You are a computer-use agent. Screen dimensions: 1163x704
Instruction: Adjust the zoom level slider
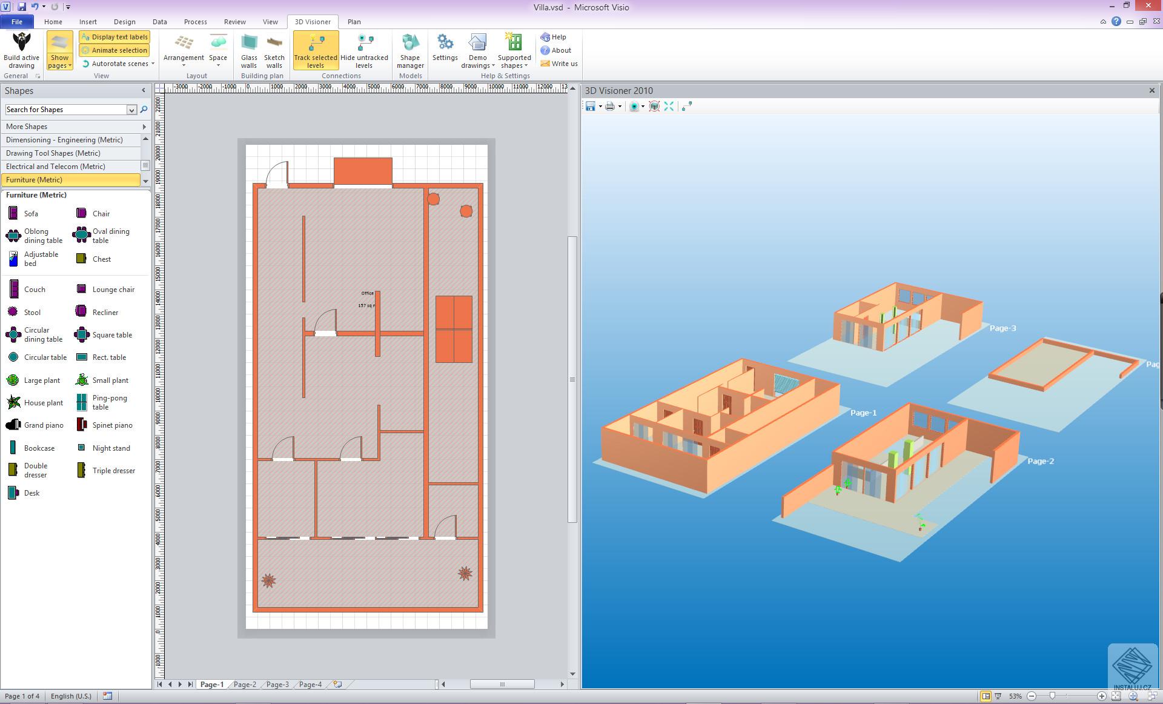point(1053,696)
